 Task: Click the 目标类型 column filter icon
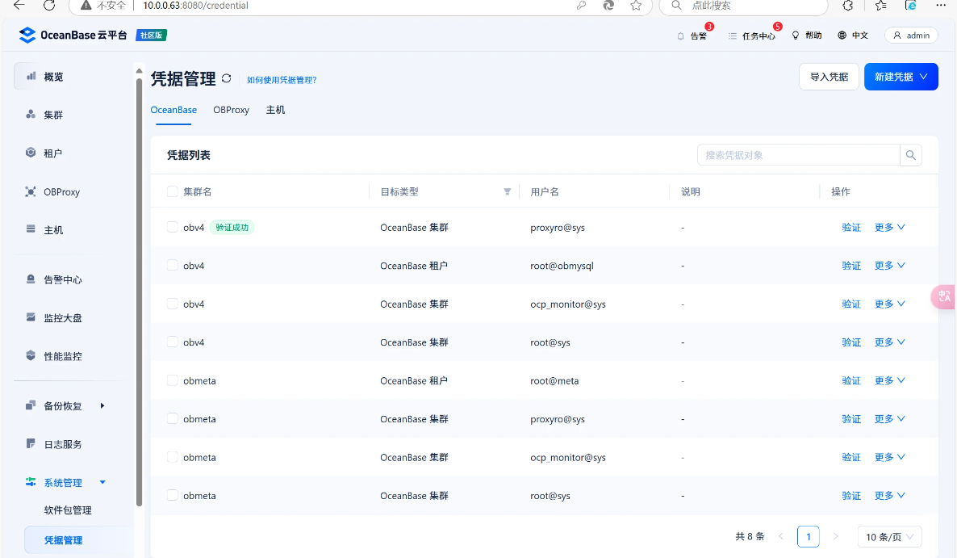(x=508, y=191)
